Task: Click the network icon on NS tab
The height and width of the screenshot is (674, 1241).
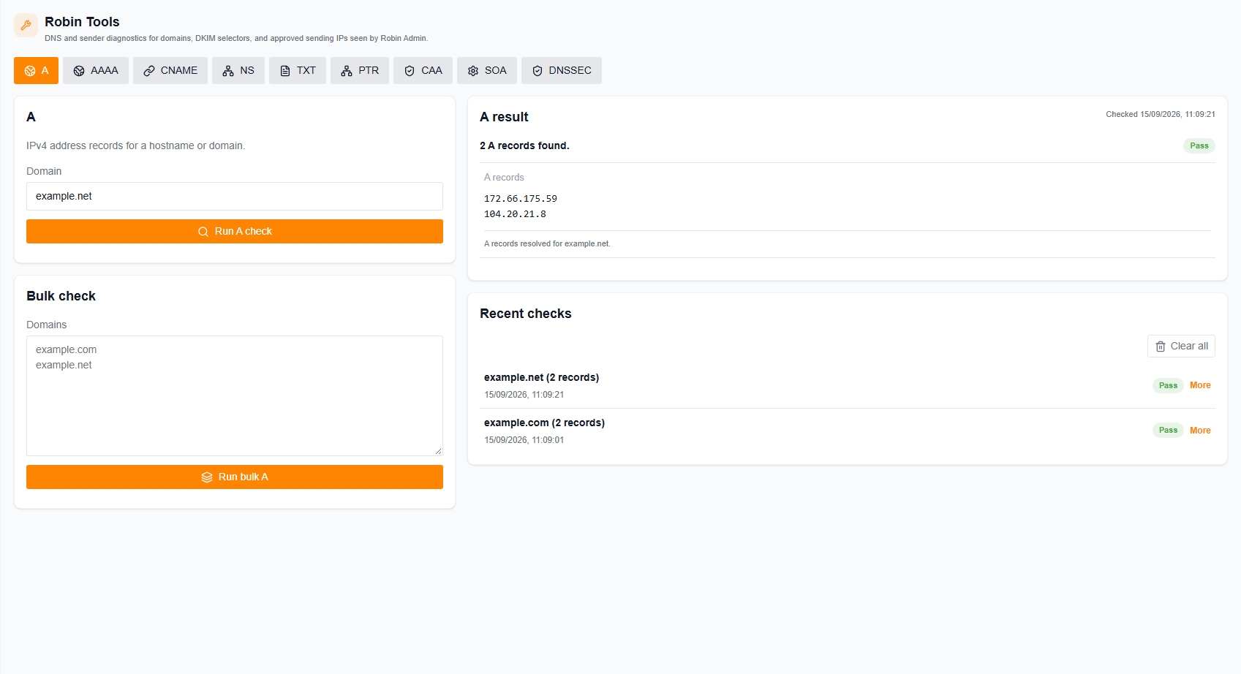Action: tap(228, 71)
